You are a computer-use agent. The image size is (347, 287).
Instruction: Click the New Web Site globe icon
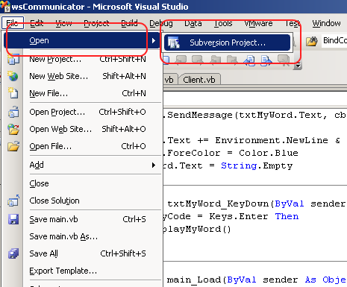point(13,76)
